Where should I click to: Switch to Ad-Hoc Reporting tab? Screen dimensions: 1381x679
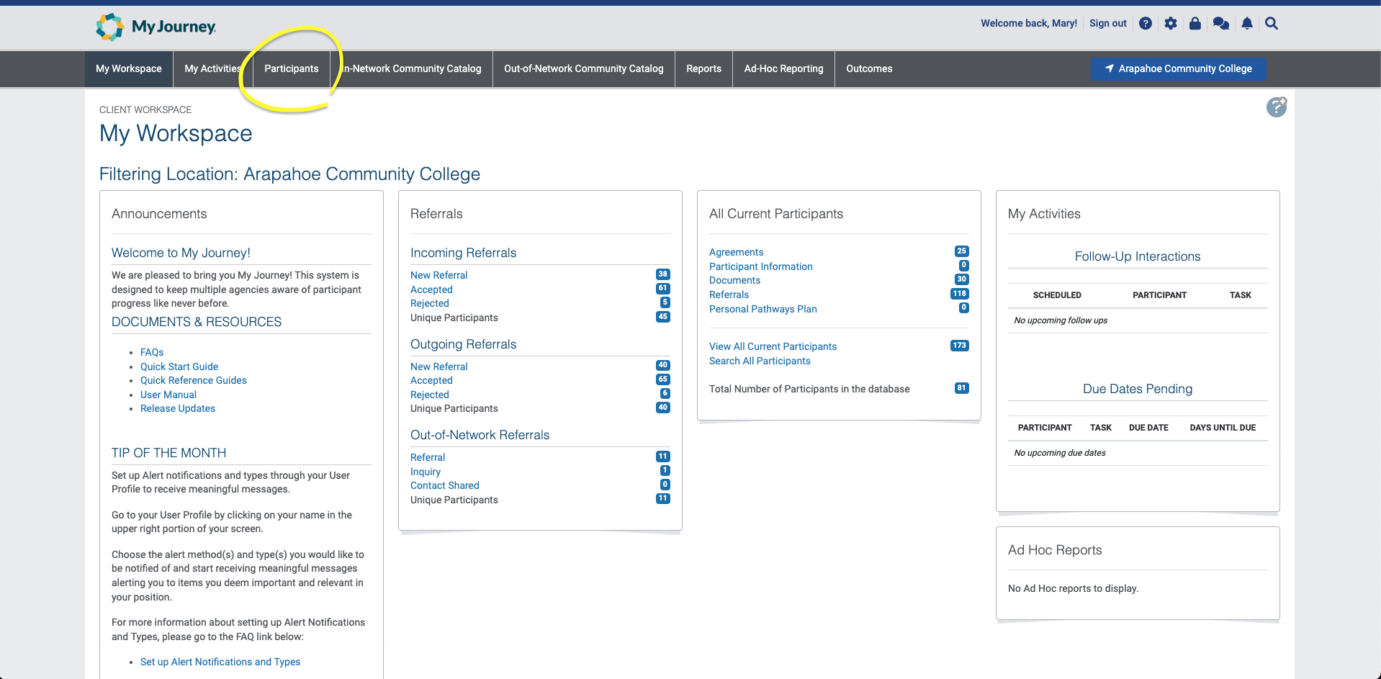[x=783, y=68]
